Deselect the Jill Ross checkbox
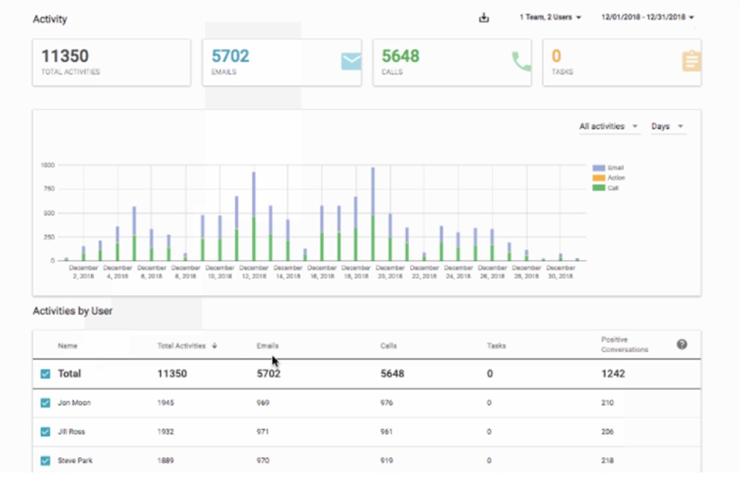Image resolution: width=740 pixels, height=479 pixels. point(46,432)
